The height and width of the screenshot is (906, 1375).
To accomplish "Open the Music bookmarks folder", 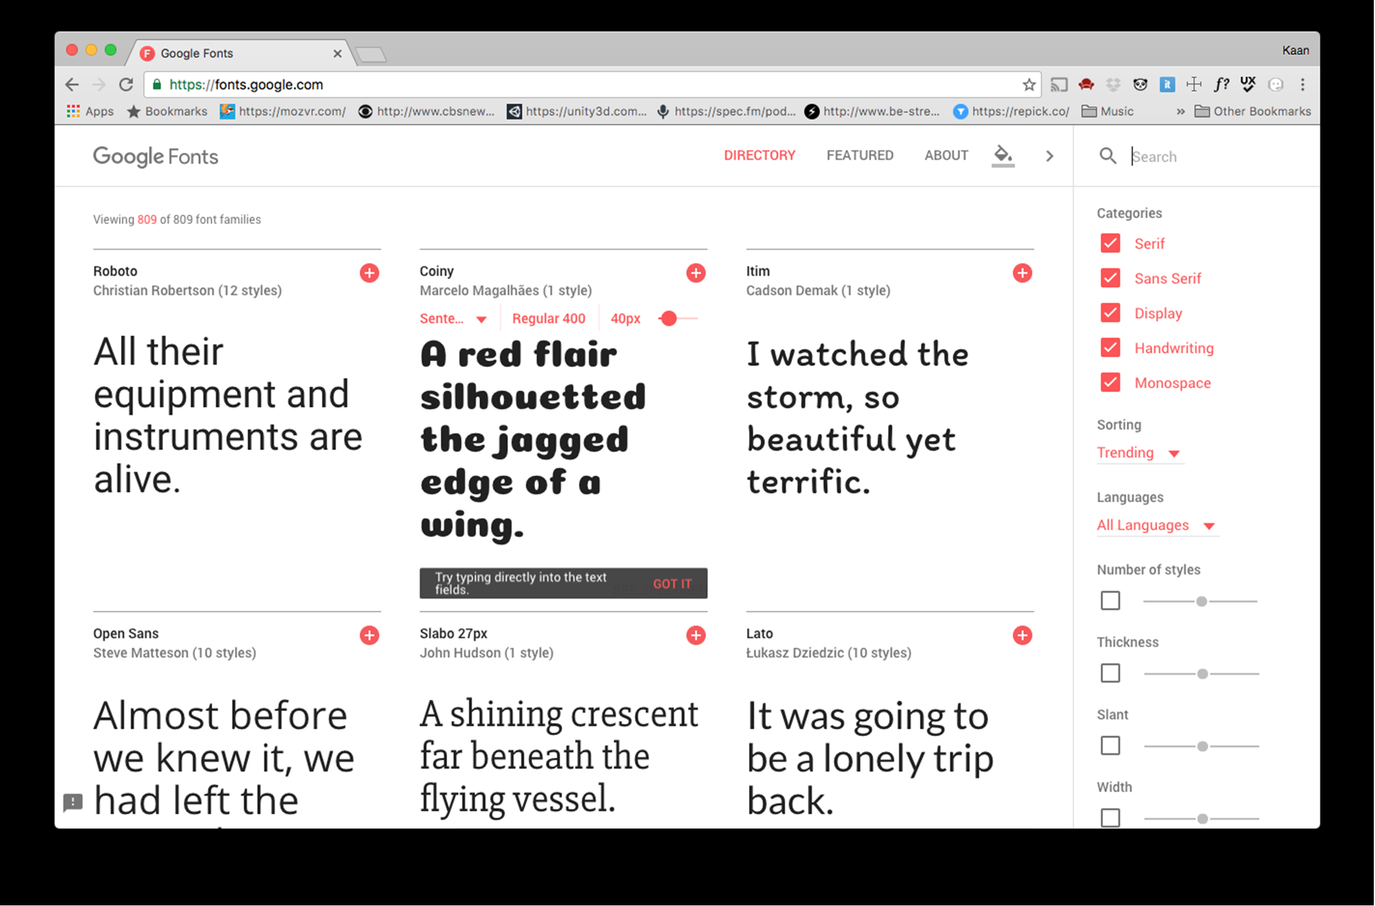I will [1107, 111].
